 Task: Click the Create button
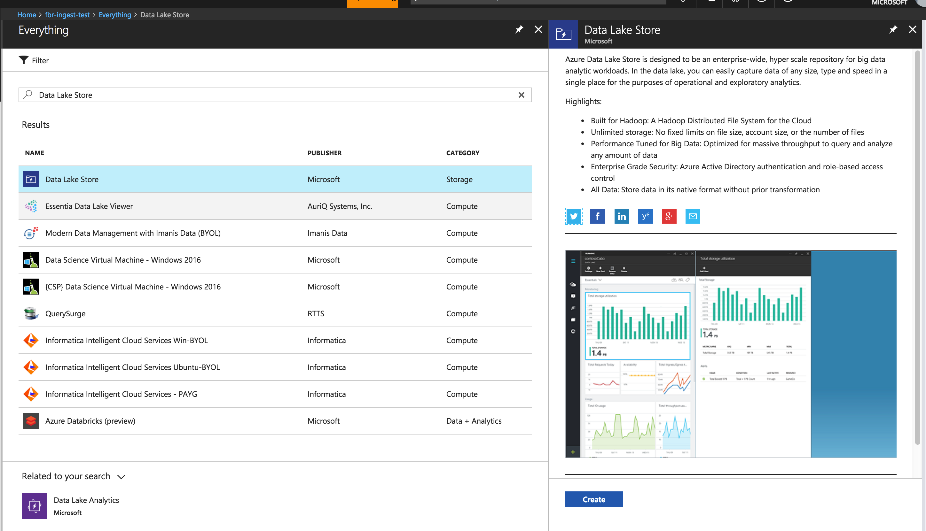point(594,499)
